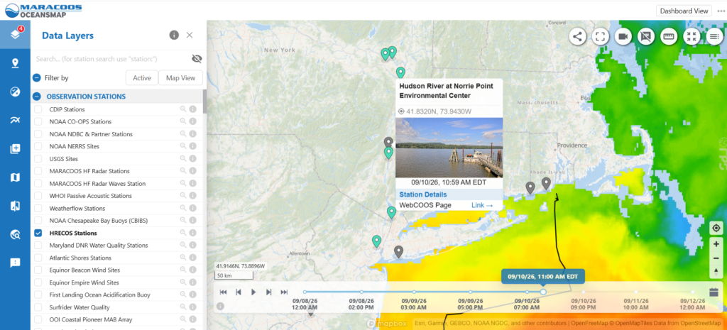This screenshot has height=330, width=727.
Task: Click the add layer icon in sidebar
Action: click(16, 149)
